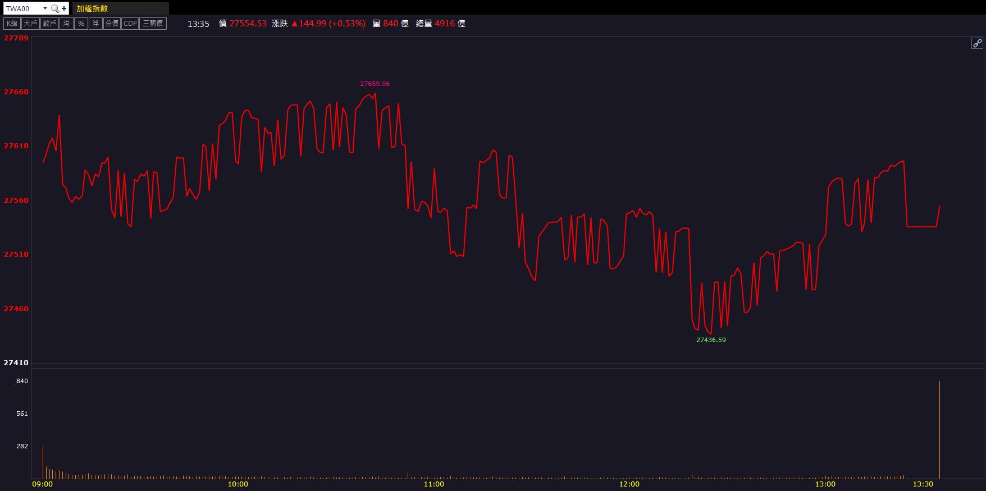Click the 12:00 time axis label
Image resolution: width=986 pixels, height=491 pixels.
(629, 484)
